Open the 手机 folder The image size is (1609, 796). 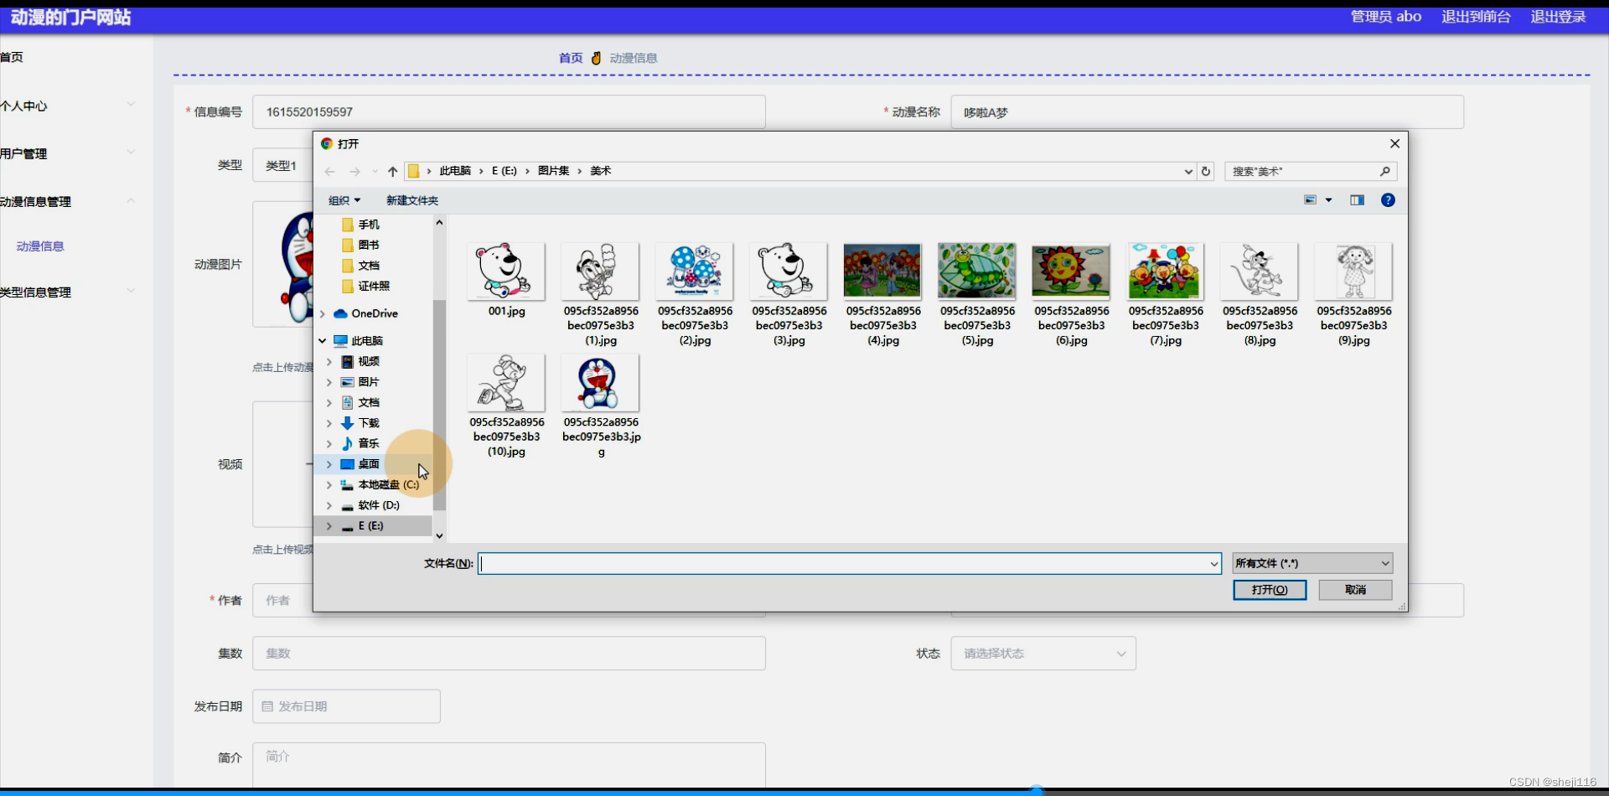368,225
